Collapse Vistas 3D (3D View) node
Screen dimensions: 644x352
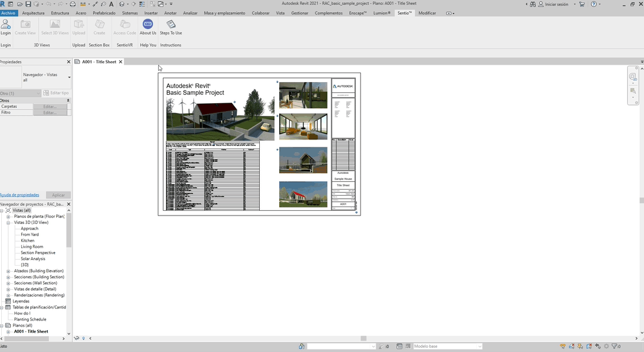[x=8, y=223]
